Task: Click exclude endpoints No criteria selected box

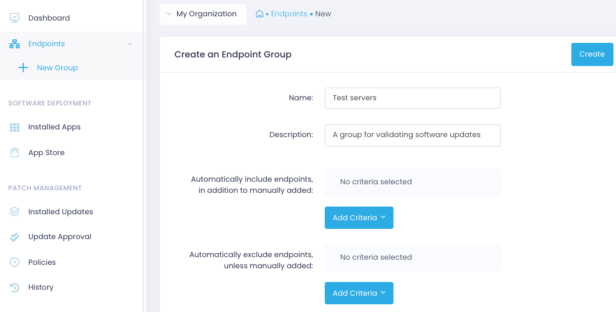Action: click(x=413, y=258)
